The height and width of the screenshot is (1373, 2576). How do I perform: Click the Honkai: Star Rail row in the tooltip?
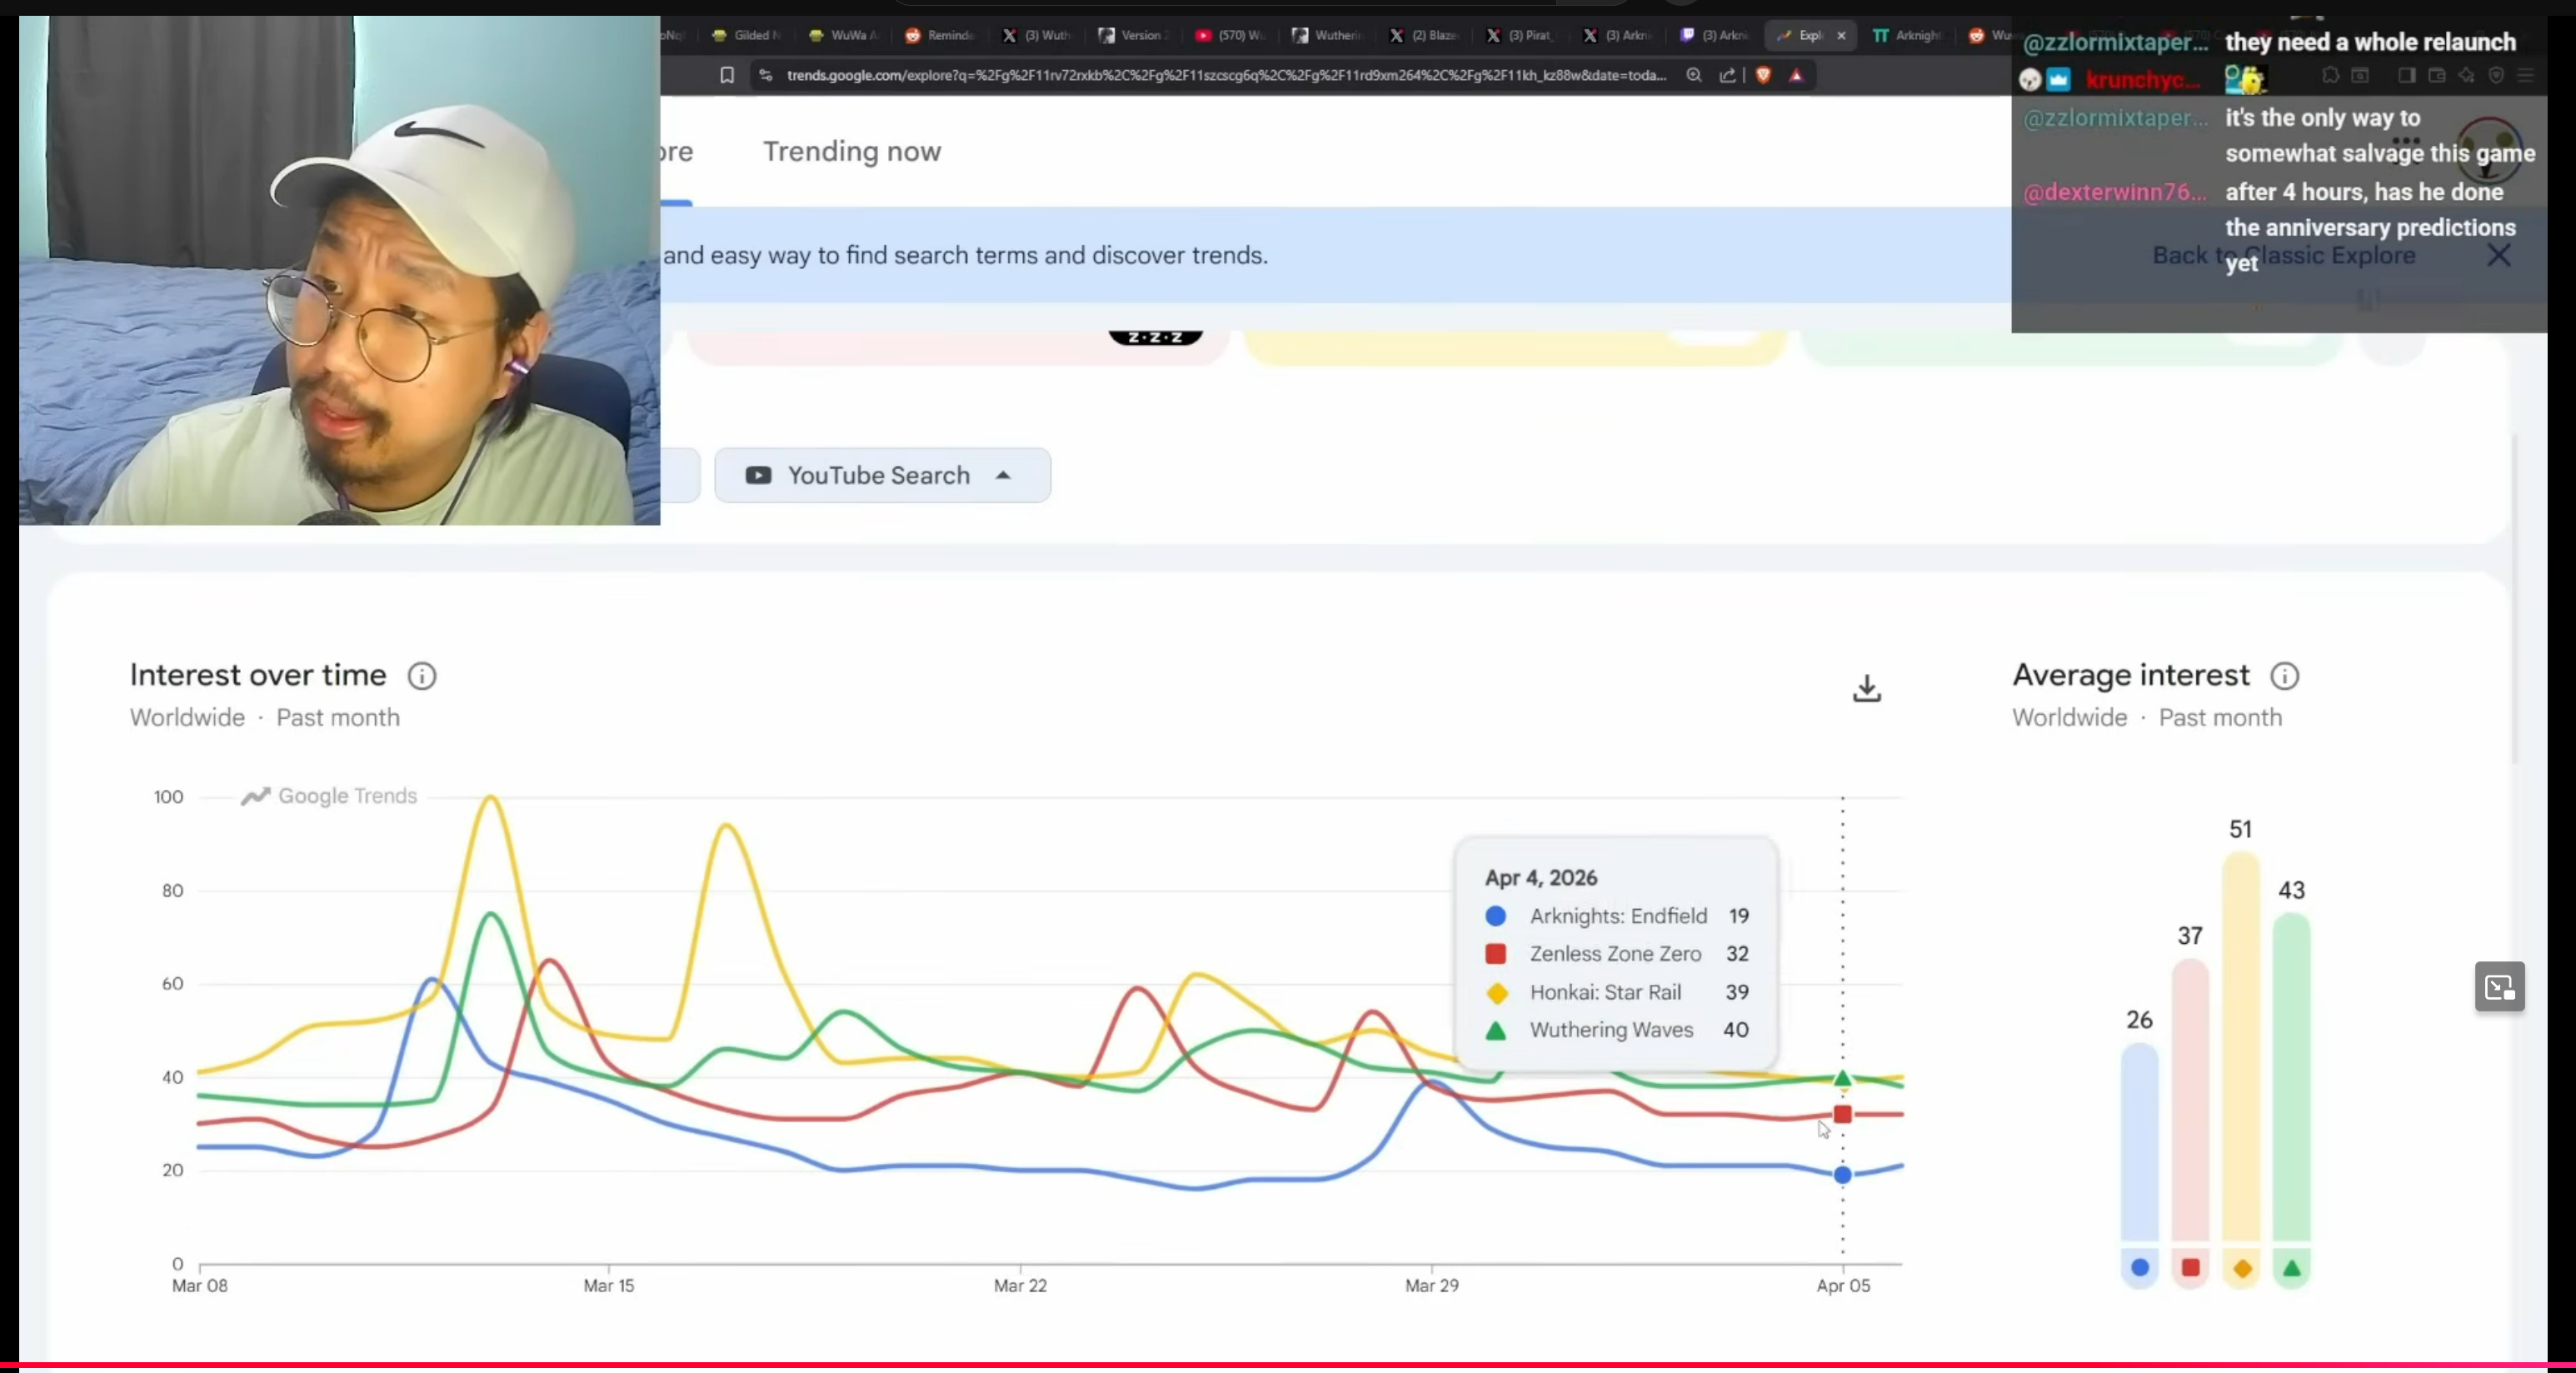(1617, 992)
